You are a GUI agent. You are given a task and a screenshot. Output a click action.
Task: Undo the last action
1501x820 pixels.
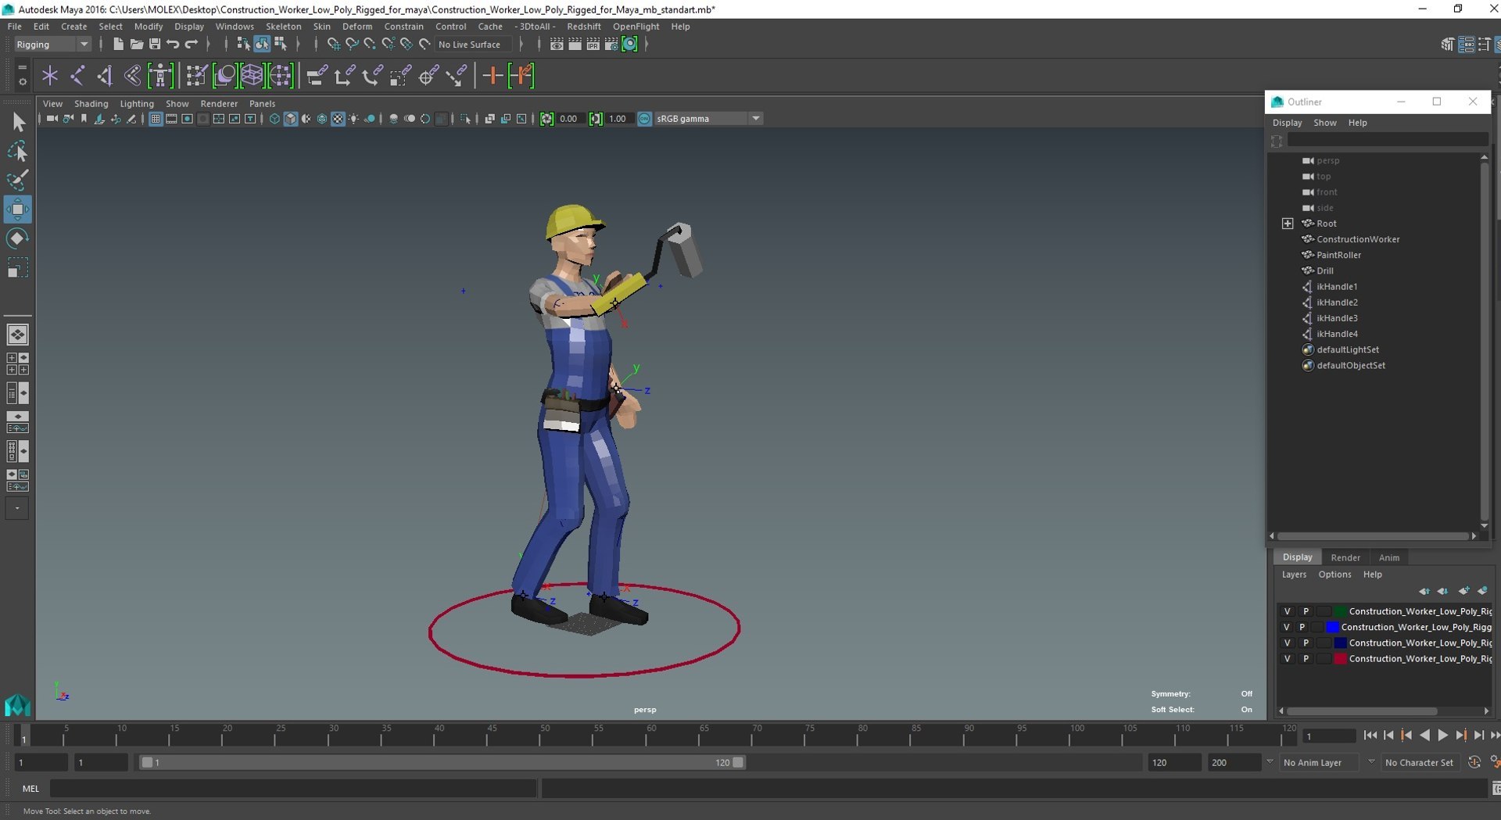173,45
